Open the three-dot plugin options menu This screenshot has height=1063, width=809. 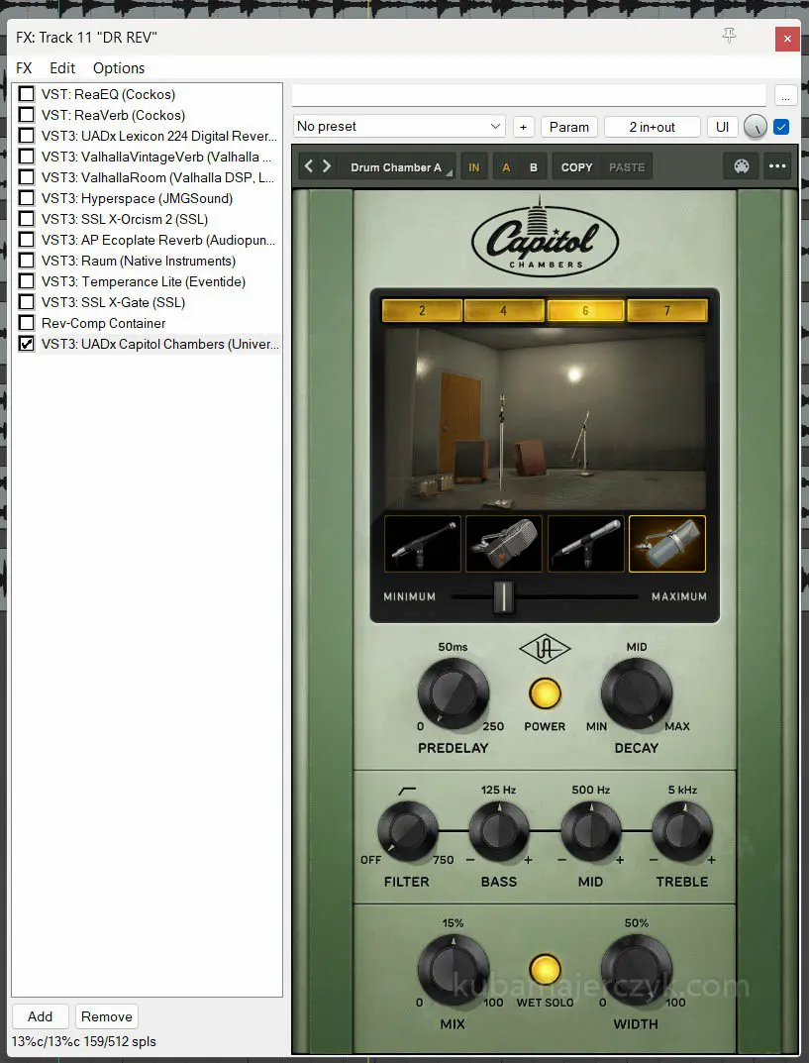777,166
